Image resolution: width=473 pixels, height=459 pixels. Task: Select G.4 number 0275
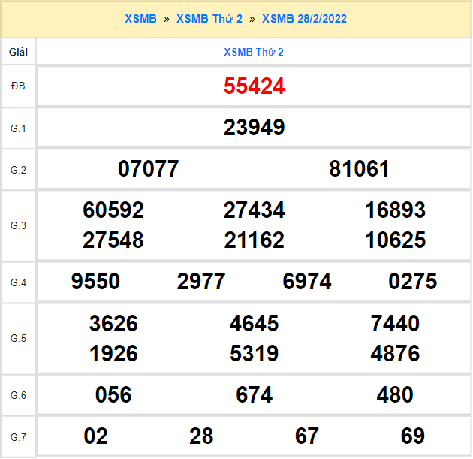point(413,282)
